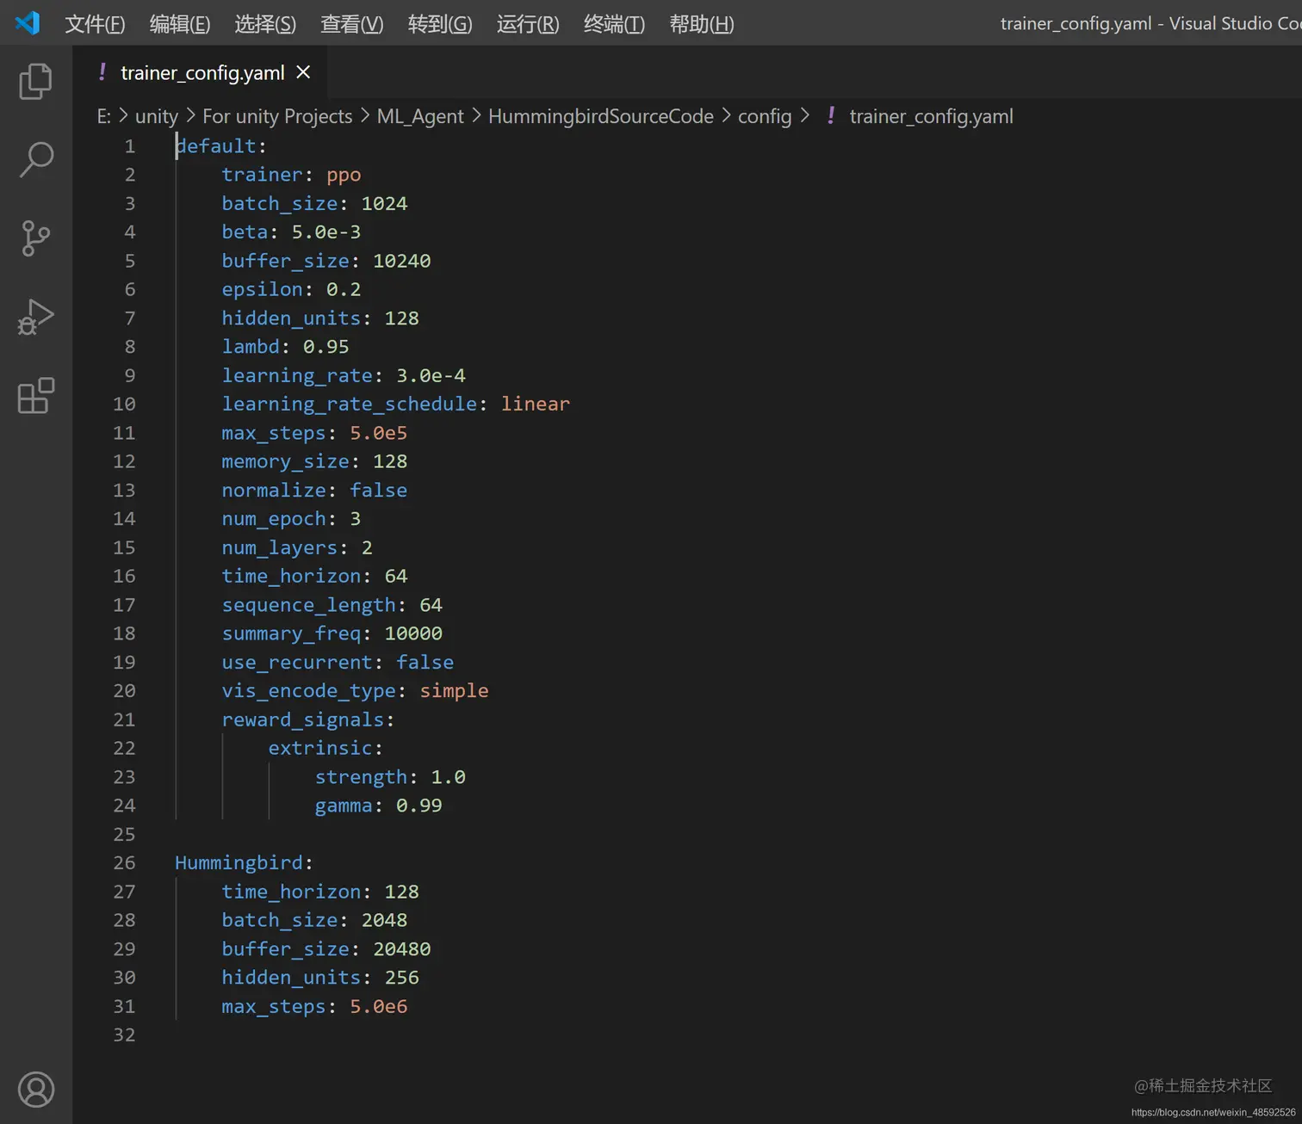Click the 'default:' key on line 1
Screen dimensions: 1302x1124
pos(221,145)
